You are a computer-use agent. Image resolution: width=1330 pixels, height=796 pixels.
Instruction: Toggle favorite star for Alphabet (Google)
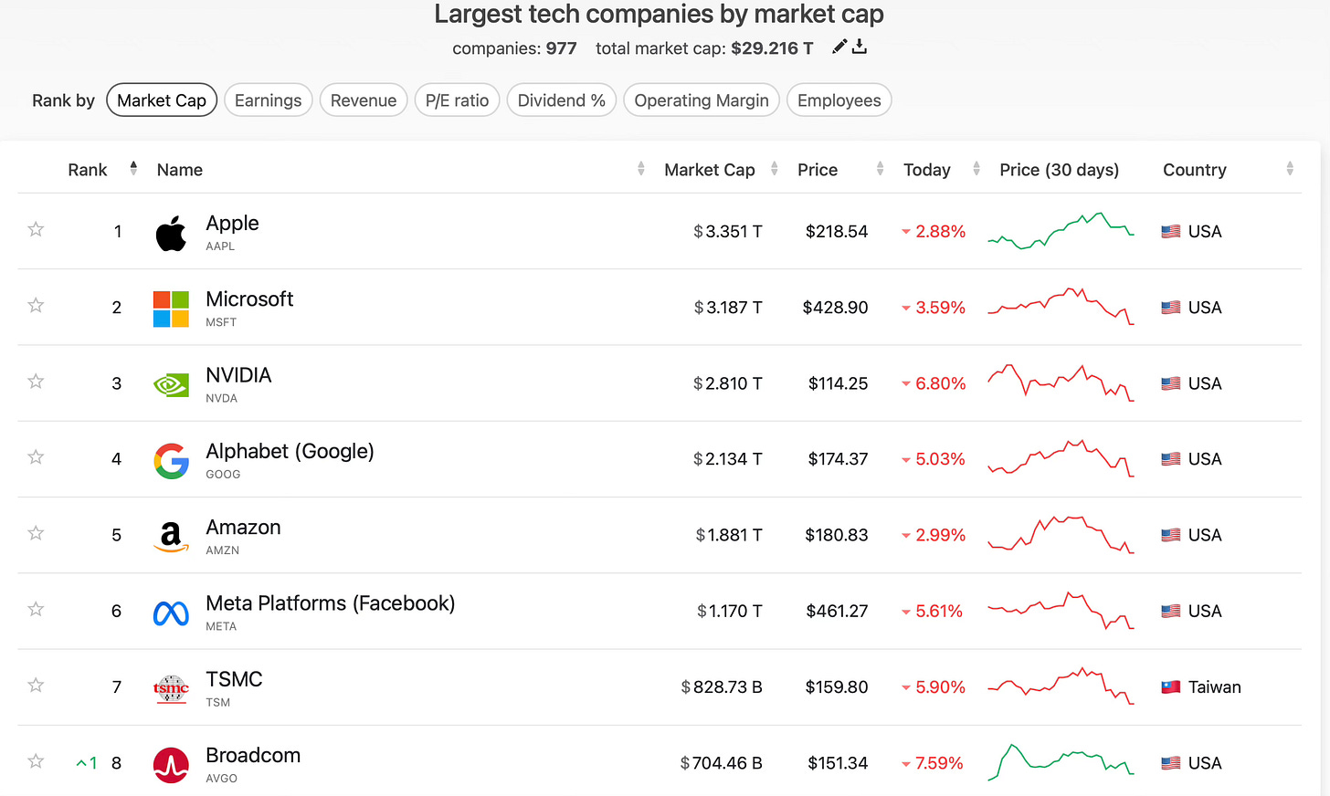coord(36,456)
